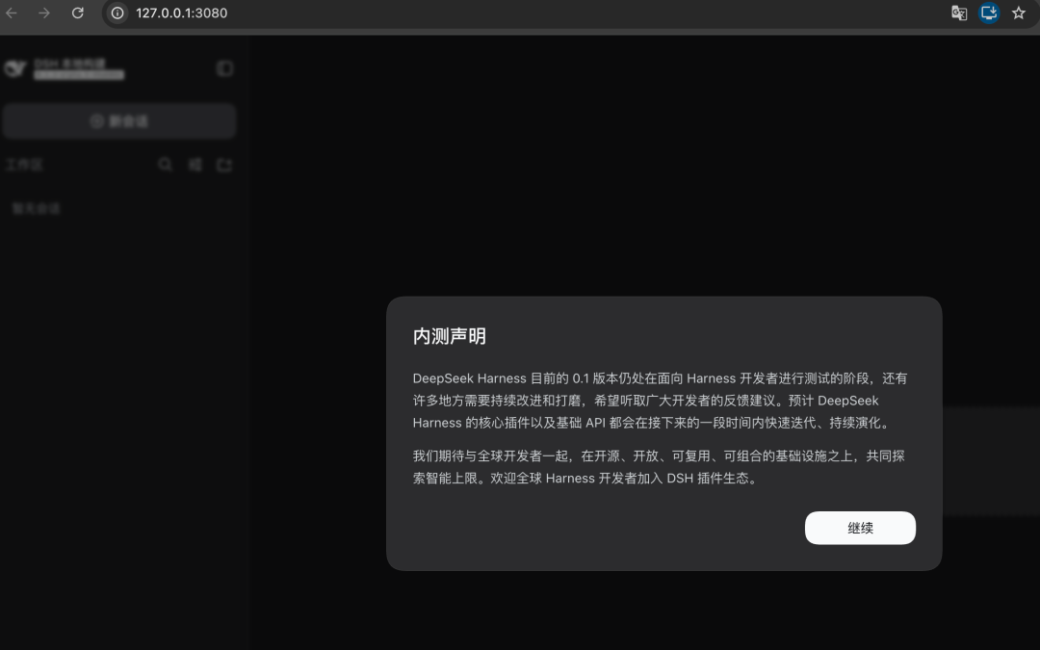Click the rightmost icon after the search magnifier
The width and height of the screenshot is (1040, 650).
224,165
